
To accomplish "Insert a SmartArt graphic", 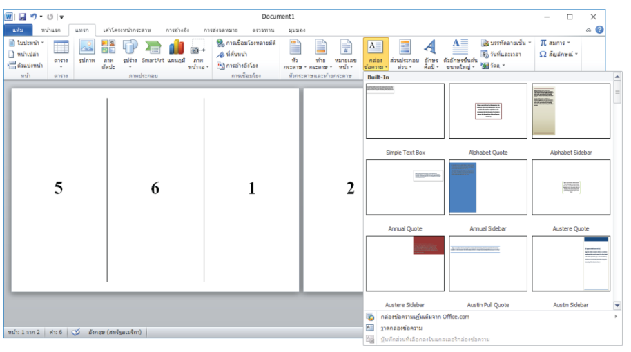I will [x=153, y=52].
